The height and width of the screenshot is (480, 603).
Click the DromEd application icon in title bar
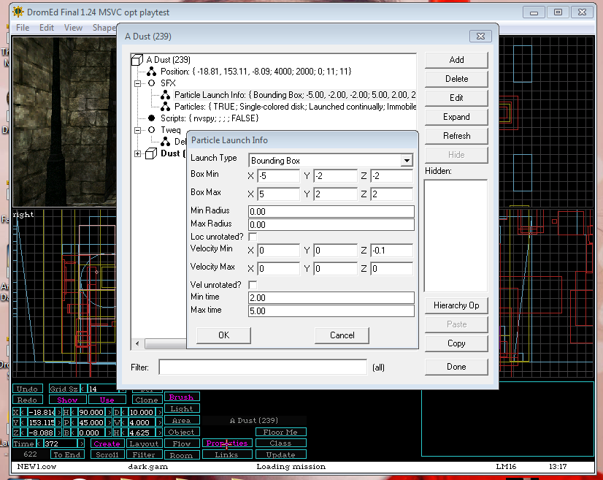click(18, 12)
